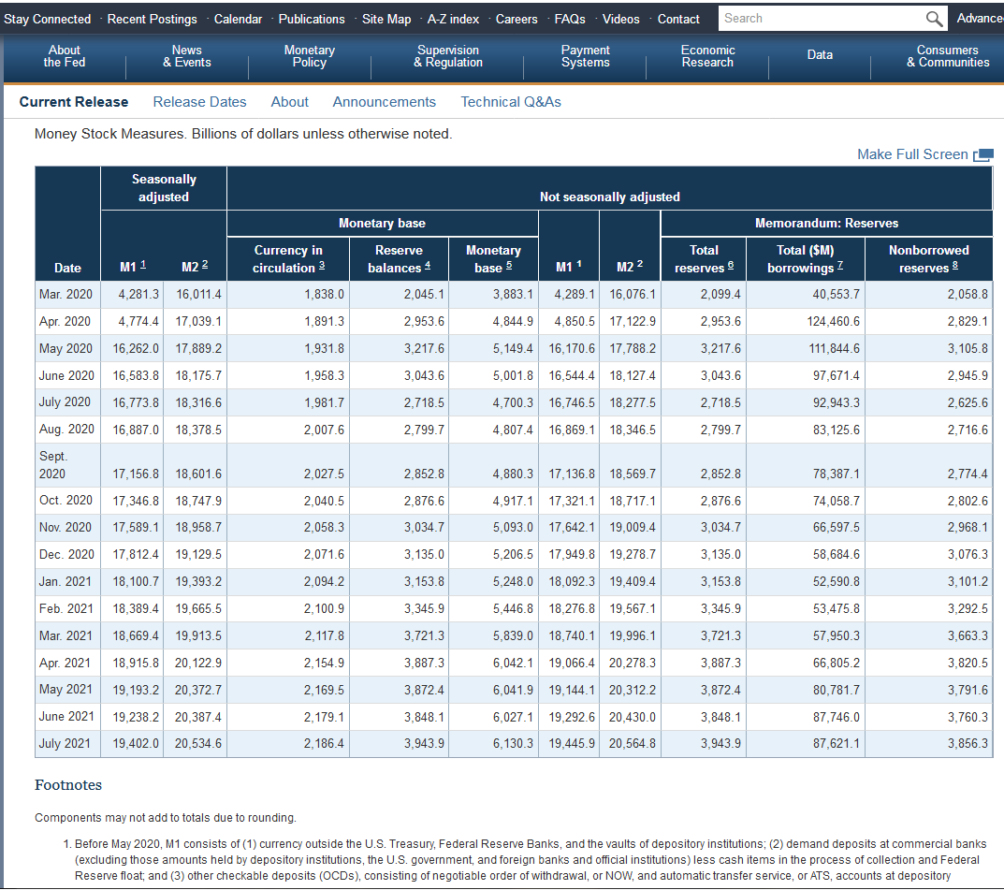Go to the A-Z index link
This screenshot has width=1004, height=890.
453,19
